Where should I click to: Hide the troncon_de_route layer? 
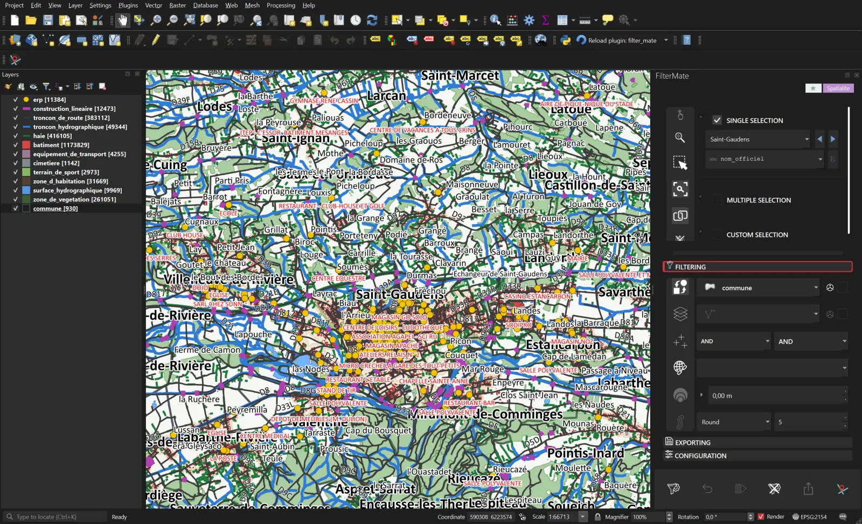point(16,117)
